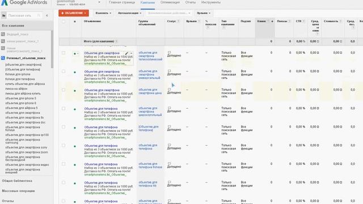
Task: Click status bubble icon in телефона fisheye row
Action: click(169, 163)
